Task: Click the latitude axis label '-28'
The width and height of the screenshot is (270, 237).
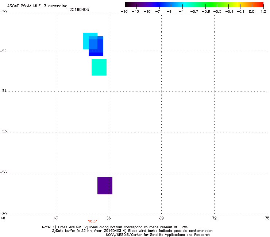Action: click(3, 172)
